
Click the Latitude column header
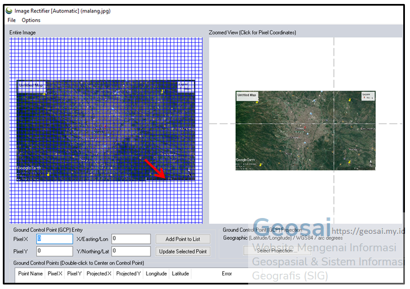click(180, 274)
